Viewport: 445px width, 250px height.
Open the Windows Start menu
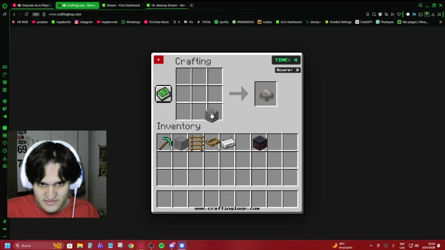point(7,245)
